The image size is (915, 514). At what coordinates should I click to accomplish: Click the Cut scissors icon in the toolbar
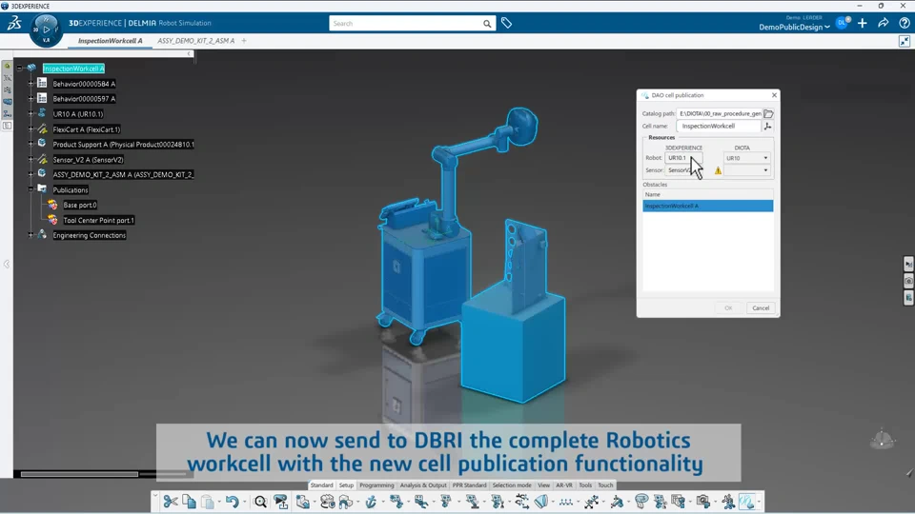(171, 502)
